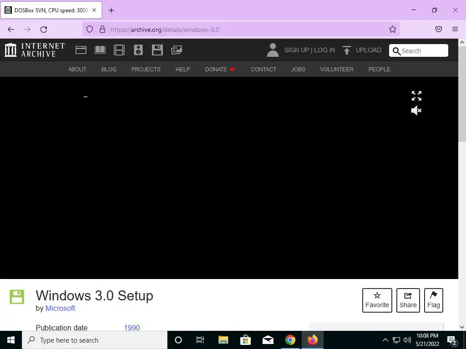Open Google Chrome from the taskbar
The image size is (466, 349).
(290, 340)
